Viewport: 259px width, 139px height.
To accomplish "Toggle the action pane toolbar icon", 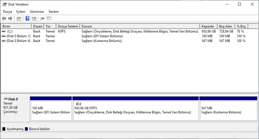I will [x=34, y=19].
